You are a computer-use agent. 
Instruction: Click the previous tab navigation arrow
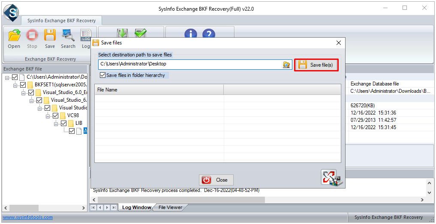(x=100, y=207)
